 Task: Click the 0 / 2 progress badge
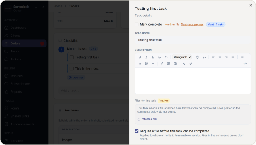[x=93, y=48]
